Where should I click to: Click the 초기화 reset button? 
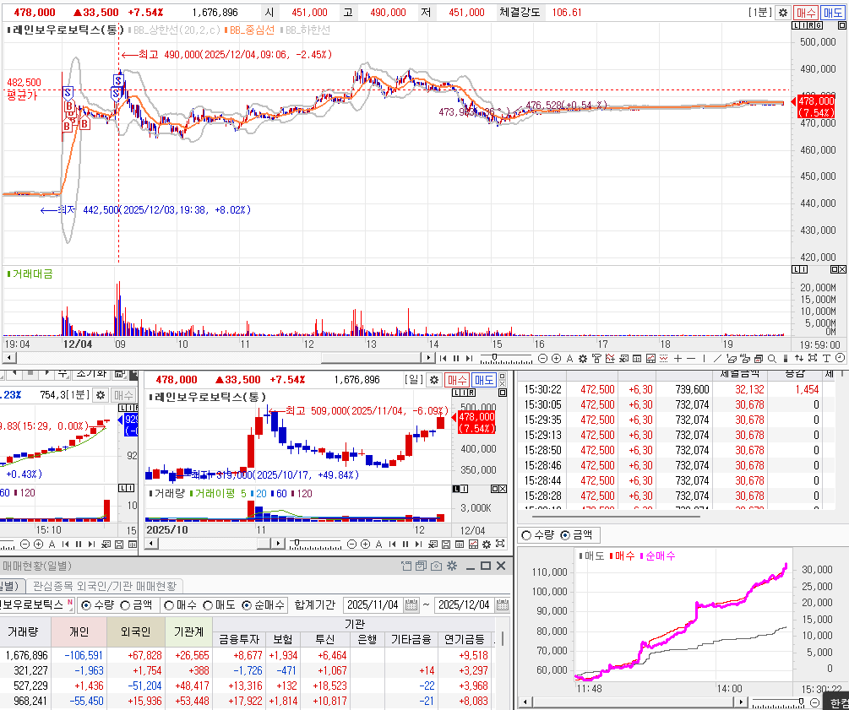pos(91,373)
